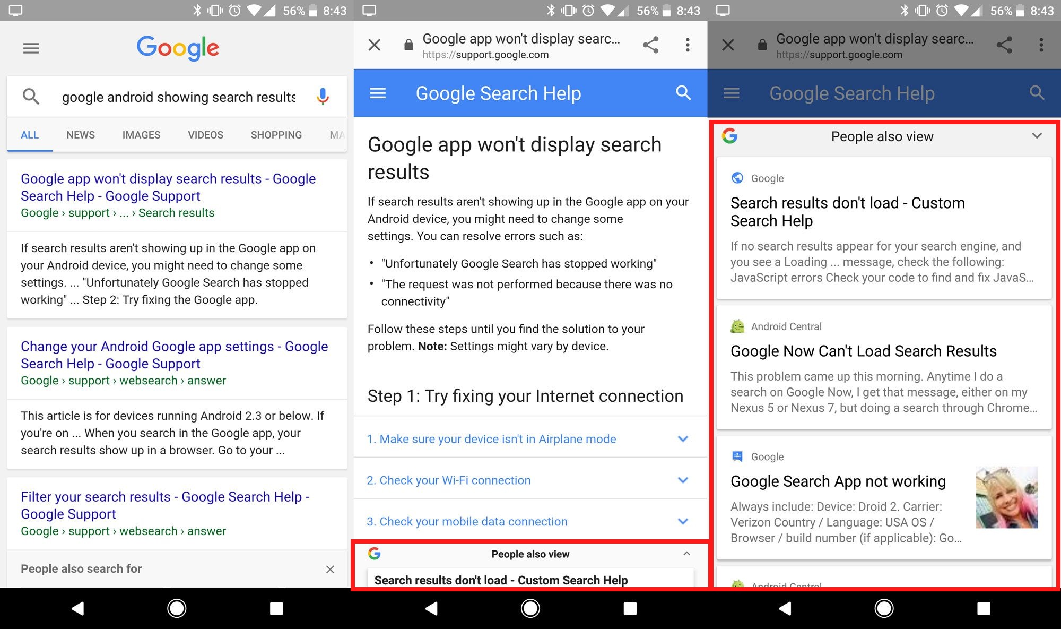The width and height of the screenshot is (1061, 629).
Task: Switch to the IMAGES tab
Action: point(141,135)
